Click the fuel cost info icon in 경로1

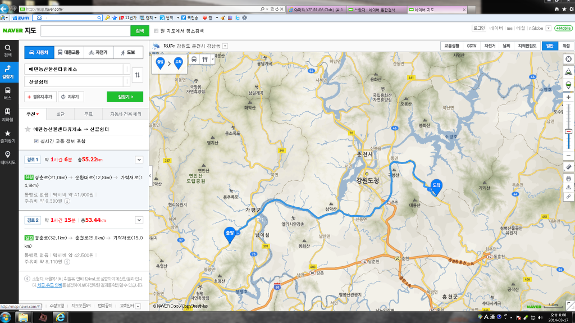click(x=67, y=201)
